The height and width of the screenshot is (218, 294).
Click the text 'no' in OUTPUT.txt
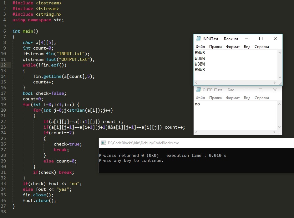197,104
